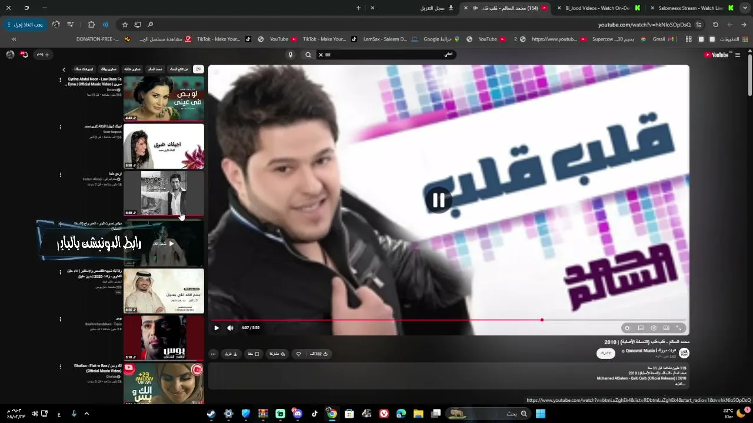The height and width of the screenshot is (423, 753).
Task: Dislike the video with thumbs-down icon
Action: (x=298, y=354)
